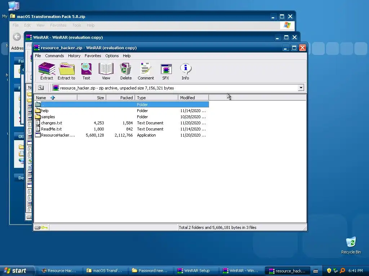Click the Back arrow in macOS pack window
Viewport: 369px width, 276px height.
[17, 37]
